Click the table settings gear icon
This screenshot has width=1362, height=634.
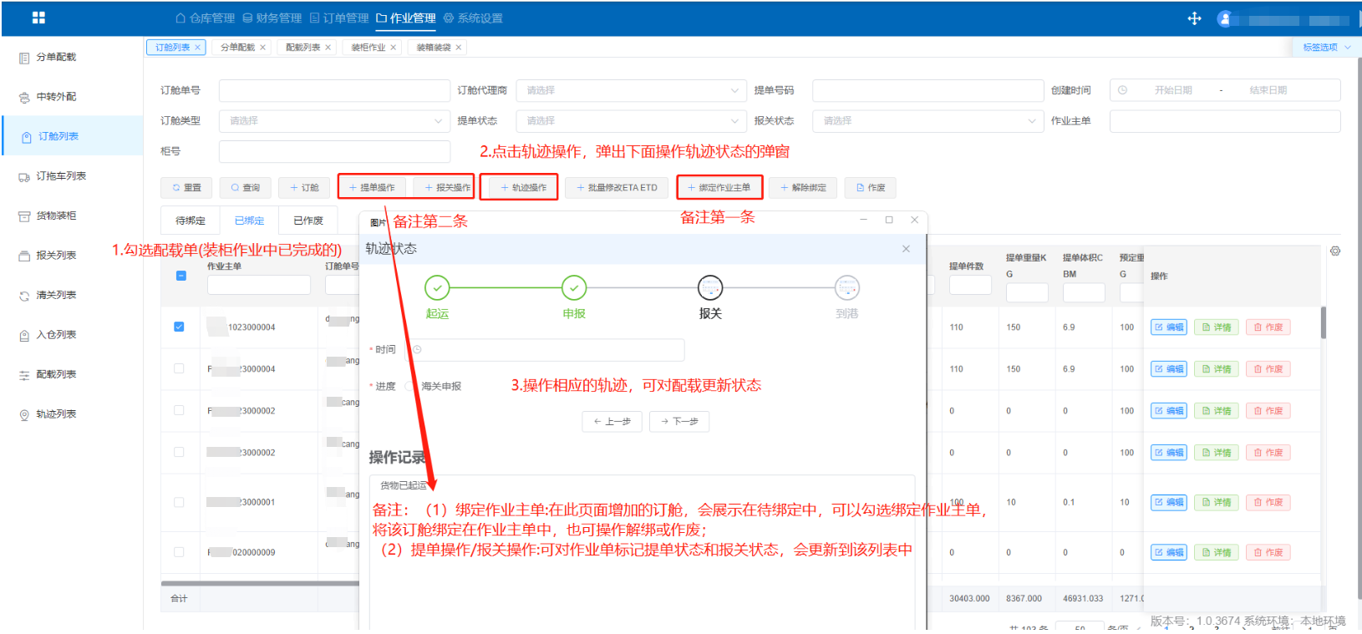tap(1334, 251)
